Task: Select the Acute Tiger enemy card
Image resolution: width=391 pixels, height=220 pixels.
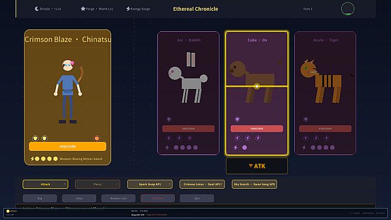Action: (325, 93)
